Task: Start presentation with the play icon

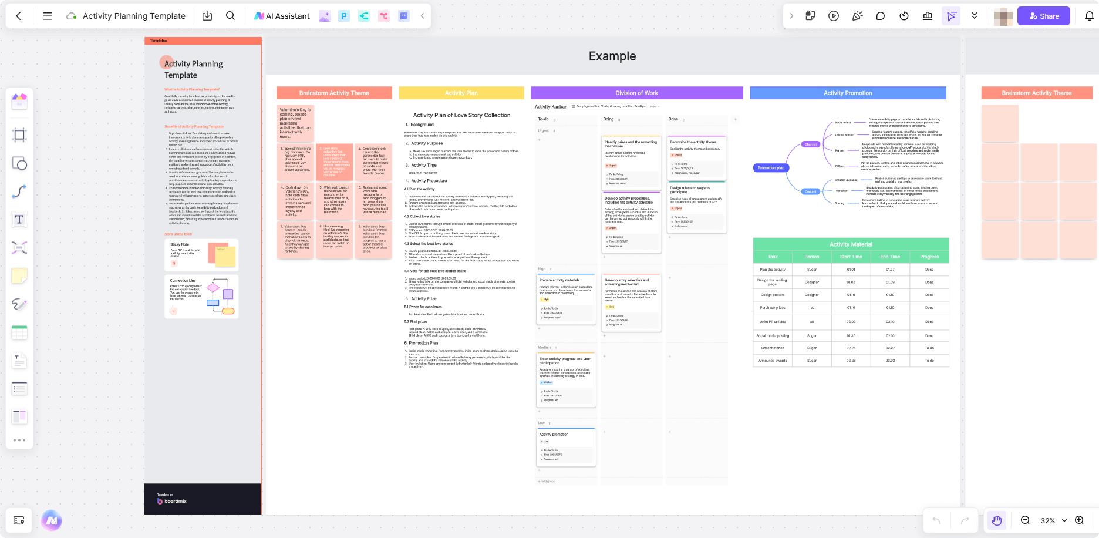Action: [834, 16]
